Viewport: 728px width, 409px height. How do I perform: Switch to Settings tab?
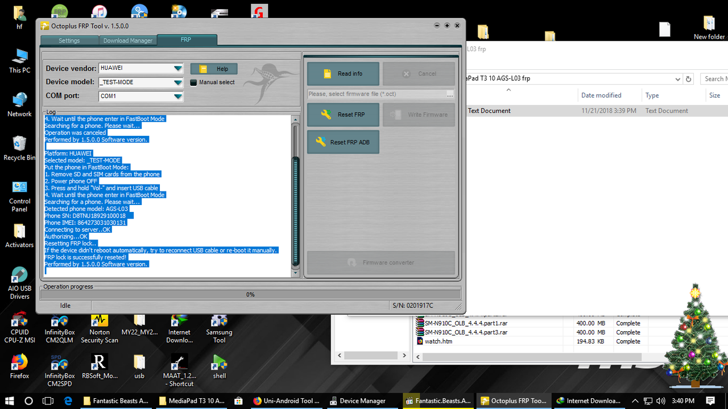click(x=69, y=40)
